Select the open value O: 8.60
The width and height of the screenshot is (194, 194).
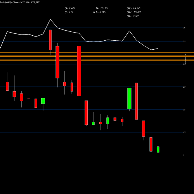click(69, 9)
